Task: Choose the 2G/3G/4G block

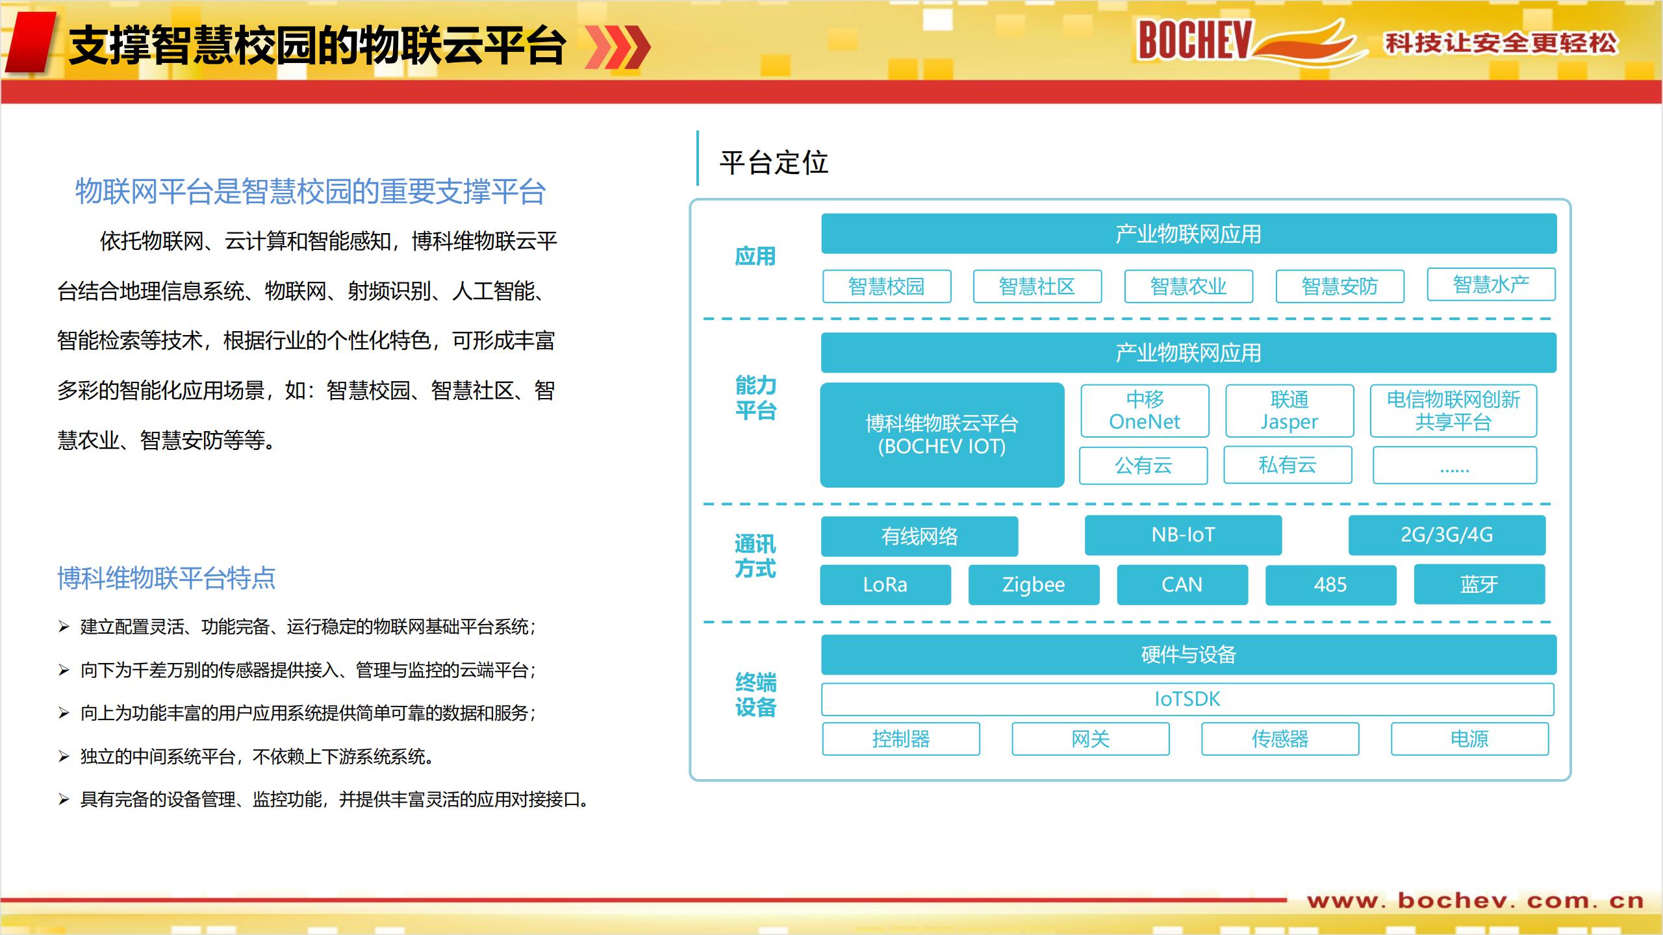Action: [x=1447, y=535]
